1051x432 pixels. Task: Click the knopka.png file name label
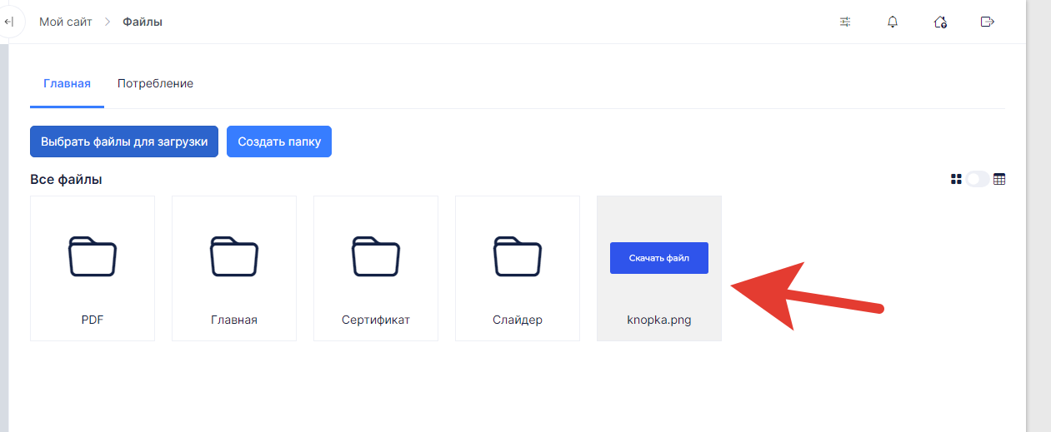(659, 320)
